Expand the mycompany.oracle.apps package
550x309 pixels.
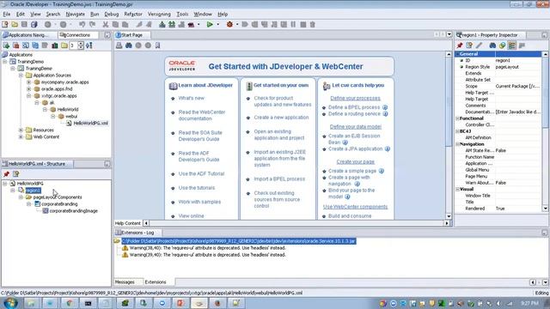tap(28, 82)
